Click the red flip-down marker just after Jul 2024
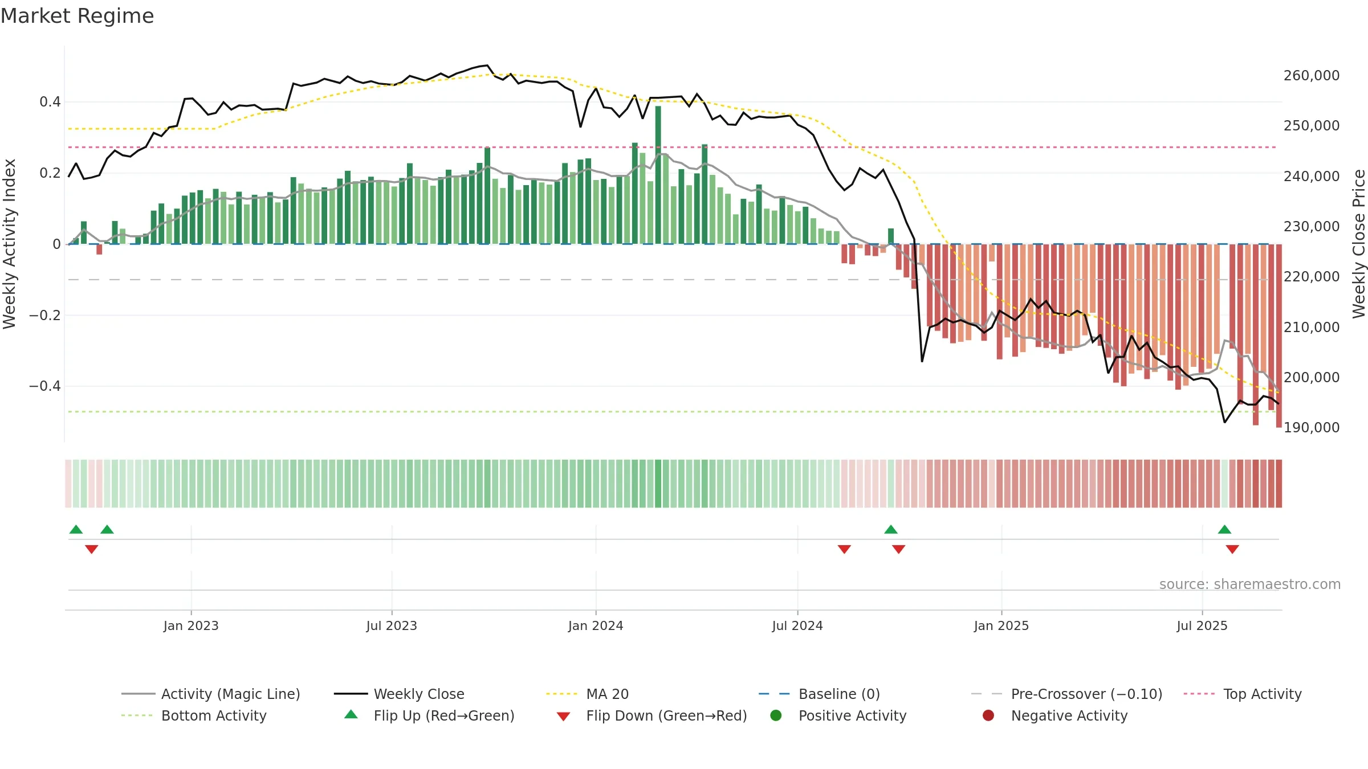Image resolution: width=1368 pixels, height=769 pixels. [844, 549]
